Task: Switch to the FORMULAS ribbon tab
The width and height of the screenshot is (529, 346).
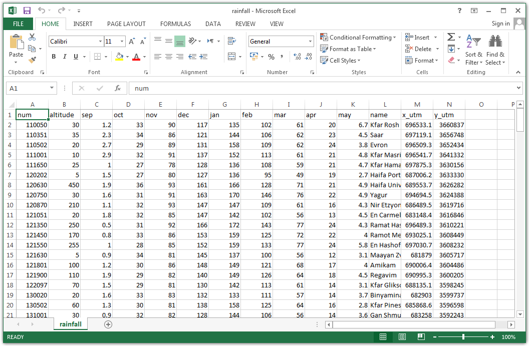Action: [176, 24]
